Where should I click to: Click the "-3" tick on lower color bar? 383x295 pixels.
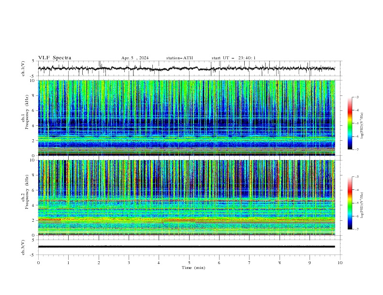tap(356, 177)
